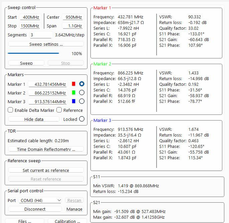Click Marker 3 frequency 913.576 MHz value
The height and width of the screenshot is (223, 229).
pyautogui.click(x=131, y=130)
